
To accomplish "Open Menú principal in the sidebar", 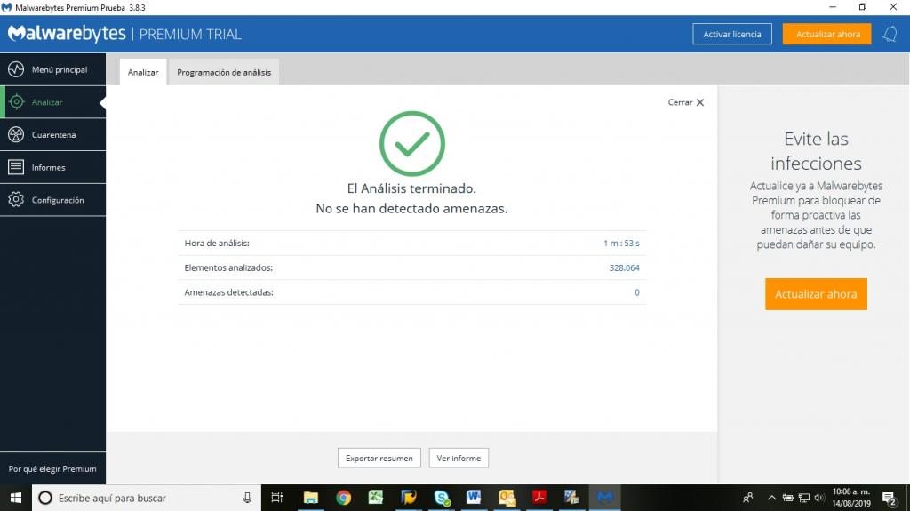I will (x=52, y=69).
